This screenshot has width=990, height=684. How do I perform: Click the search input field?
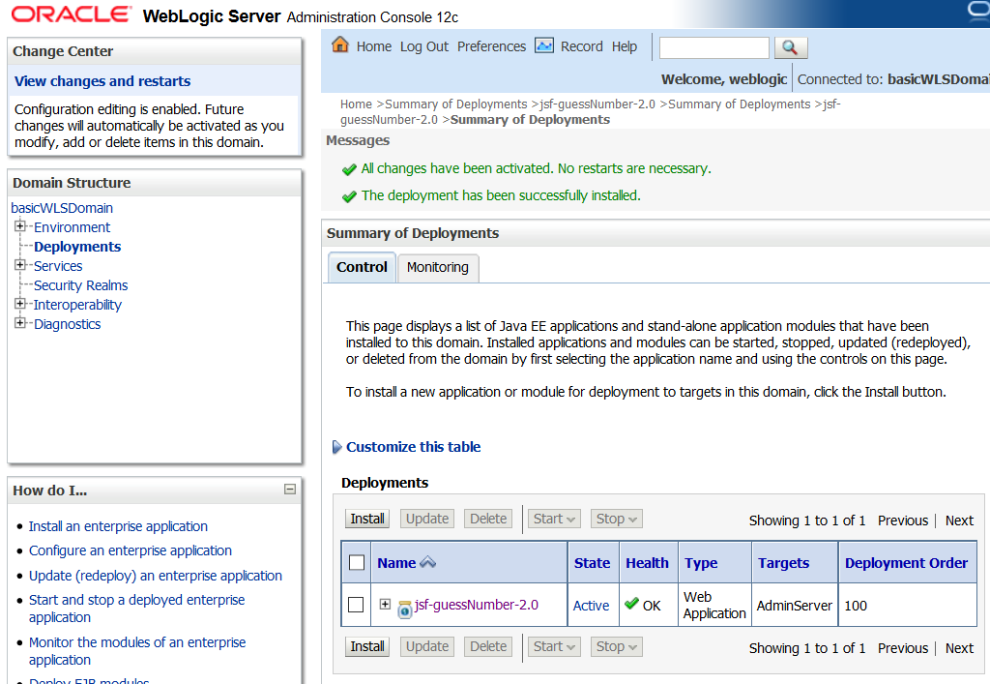point(714,47)
